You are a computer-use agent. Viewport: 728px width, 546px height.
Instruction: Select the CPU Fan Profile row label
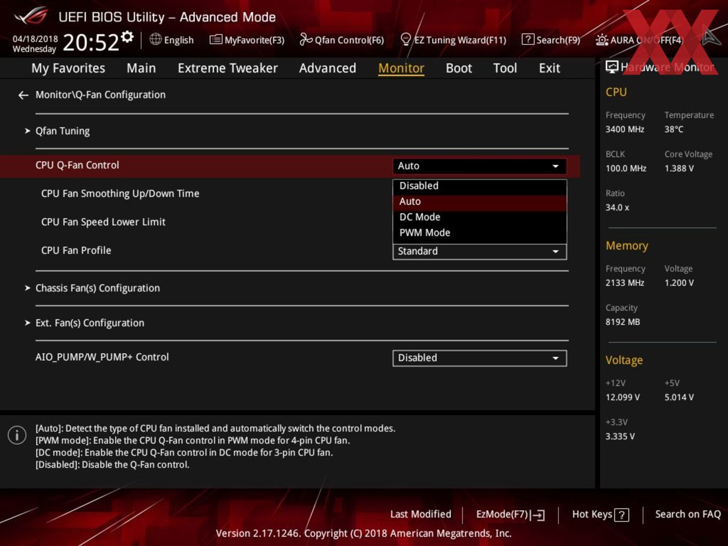coord(76,250)
